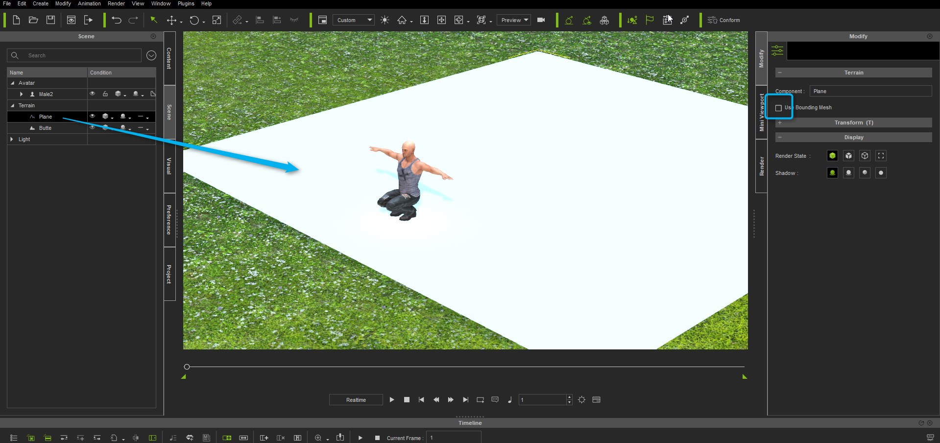The image size is (940, 443).
Task: Click the Home view icon
Action: (402, 20)
